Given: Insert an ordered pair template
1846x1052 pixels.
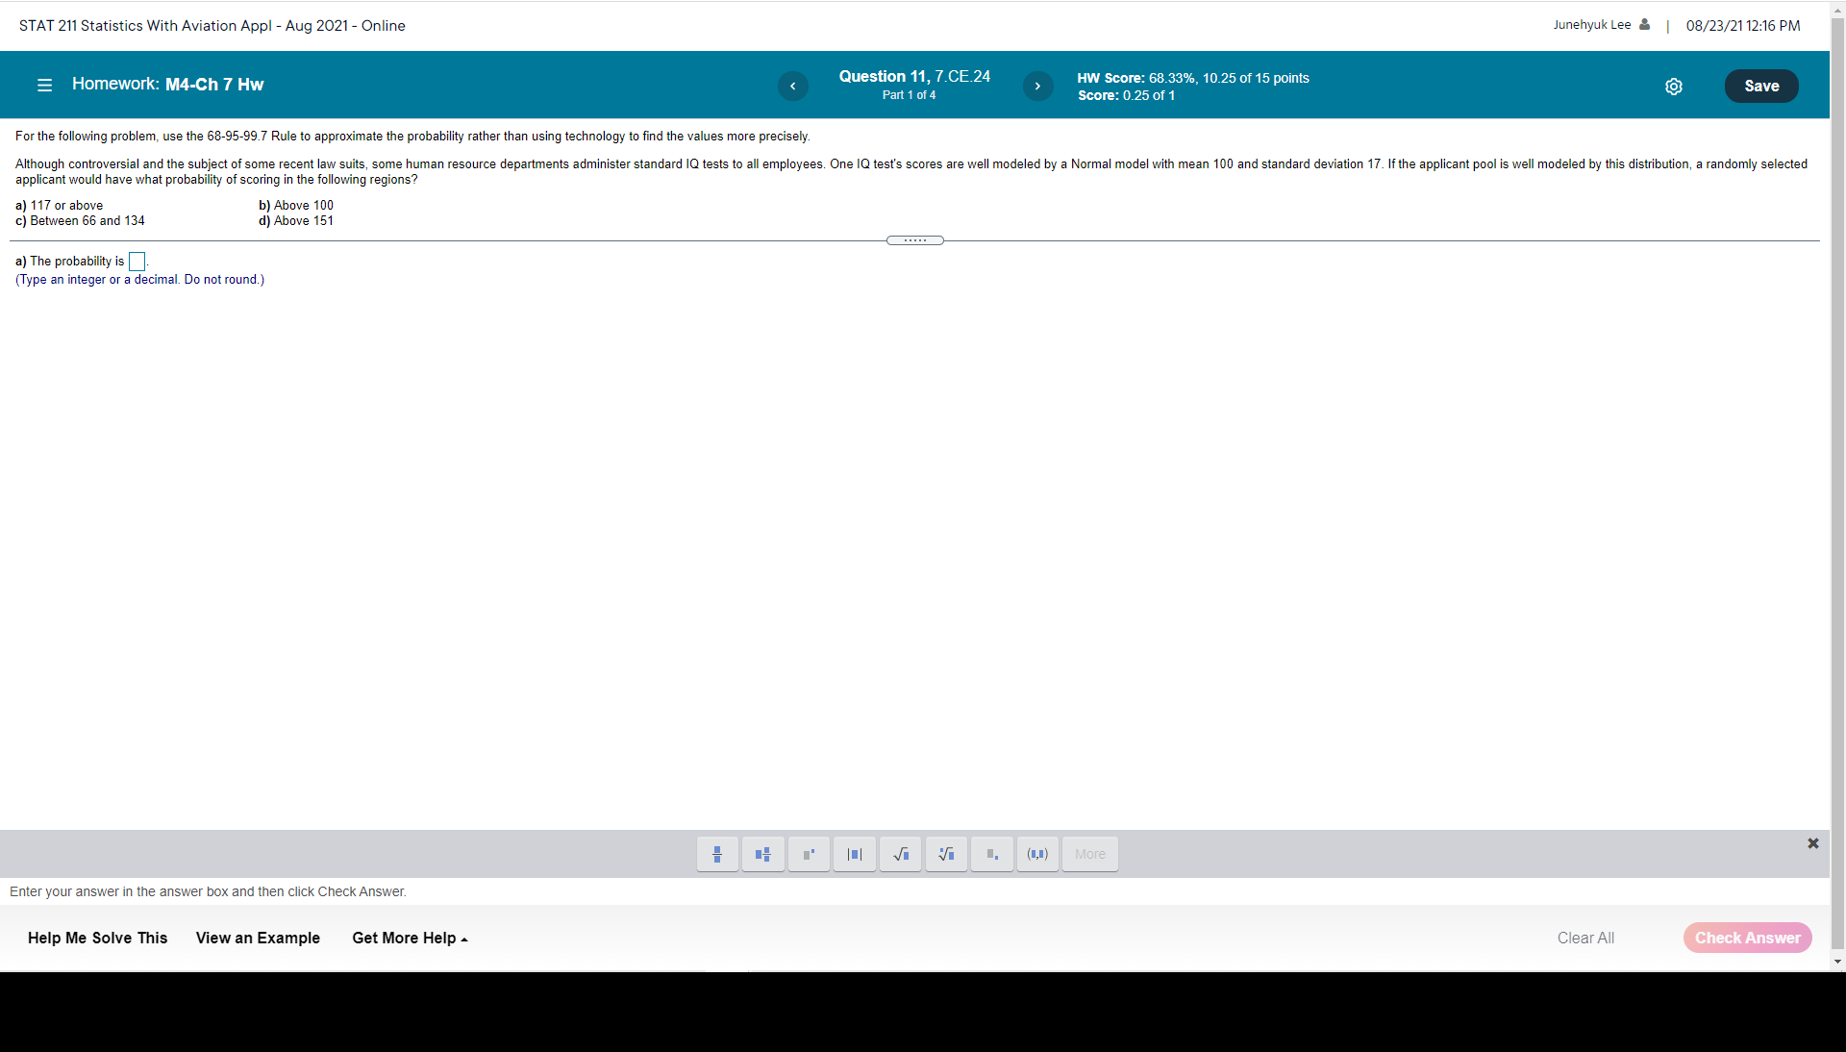Looking at the screenshot, I should point(1037,854).
